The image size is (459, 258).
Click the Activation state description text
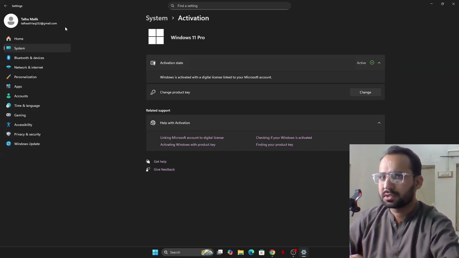[x=216, y=77]
